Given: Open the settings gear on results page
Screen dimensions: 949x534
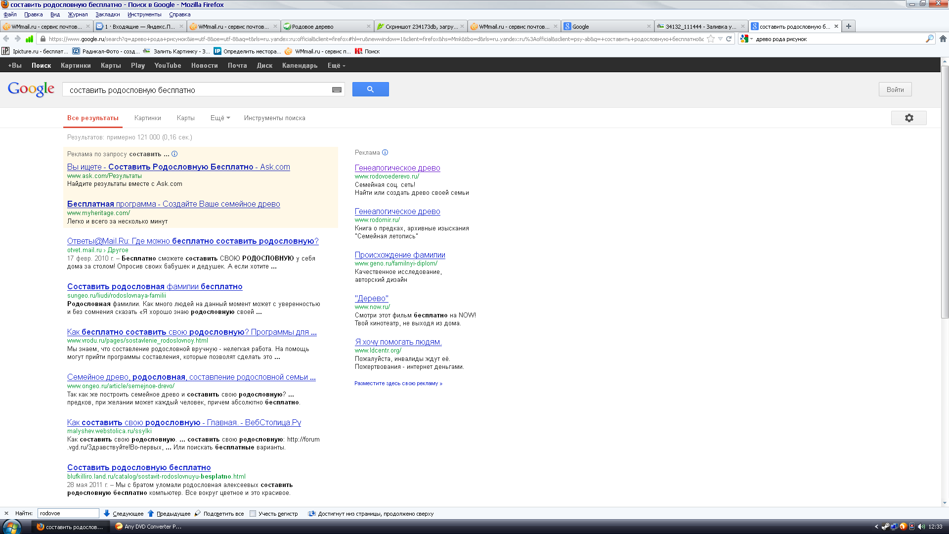Looking at the screenshot, I should [x=908, y=118].
